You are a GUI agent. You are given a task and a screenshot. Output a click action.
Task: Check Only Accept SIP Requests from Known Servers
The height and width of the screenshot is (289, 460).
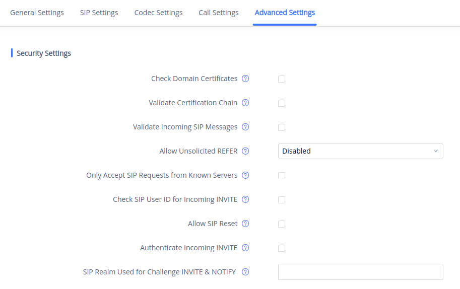[x=282, y=176]
